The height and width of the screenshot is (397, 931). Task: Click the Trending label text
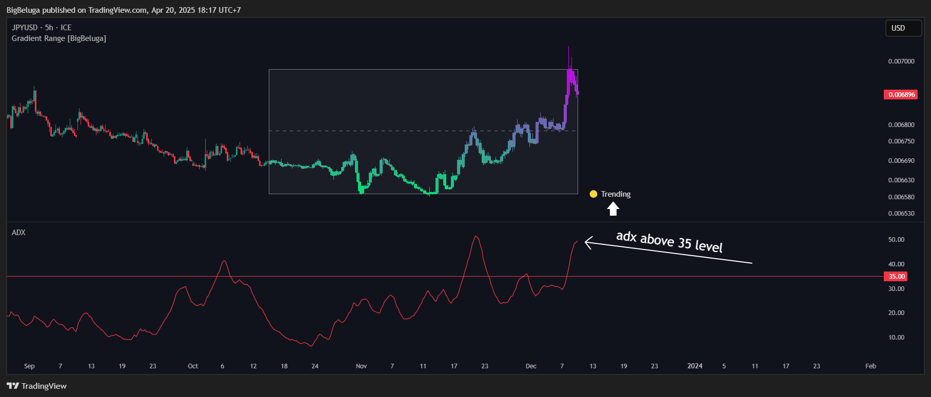[x=616, y=194]
